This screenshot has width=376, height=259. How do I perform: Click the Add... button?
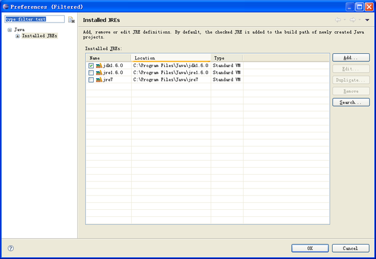(351, 58)
